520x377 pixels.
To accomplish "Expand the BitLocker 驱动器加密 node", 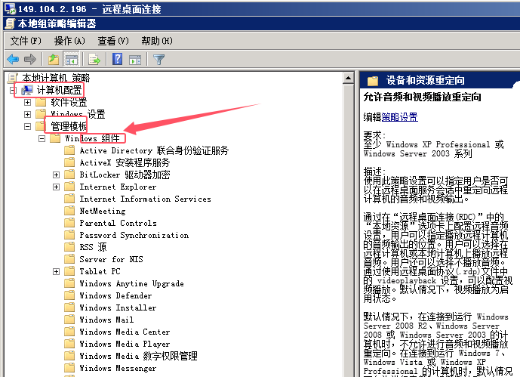I will (57, 175).
